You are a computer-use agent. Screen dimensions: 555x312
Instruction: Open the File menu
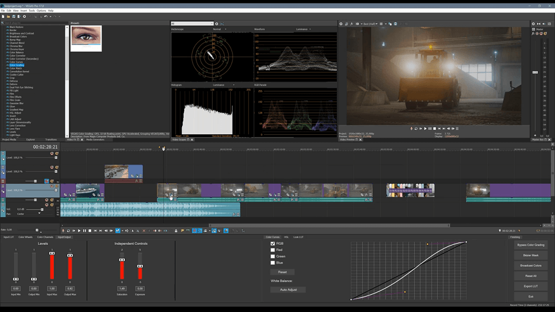coord(3,11)
